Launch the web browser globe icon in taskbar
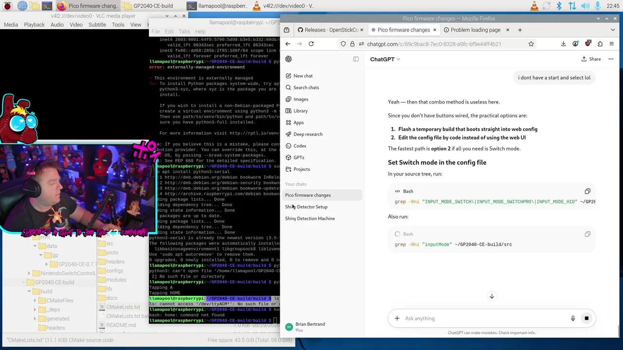Viewport: 623px width, 350px height. (22, 6)
